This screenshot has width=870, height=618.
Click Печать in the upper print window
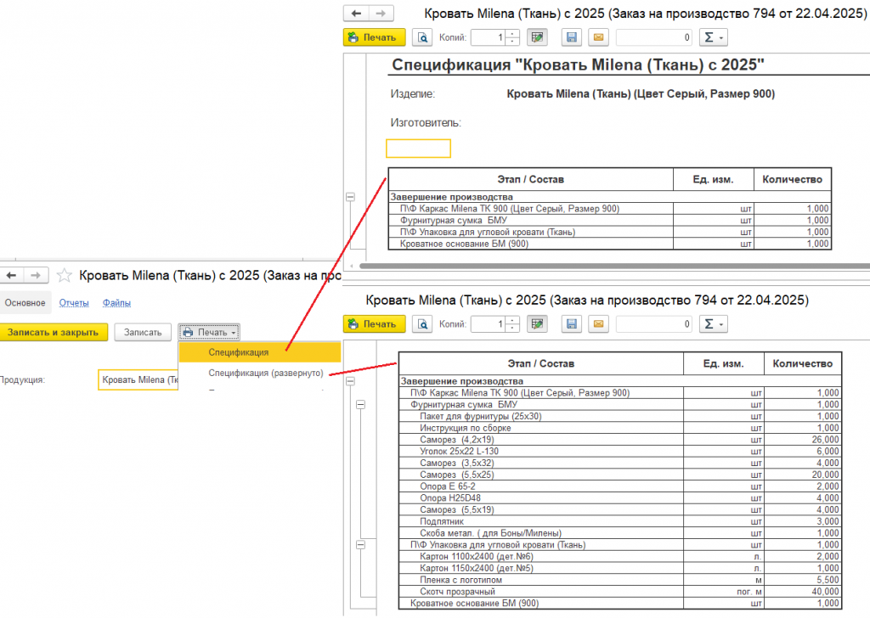click(x=375, y=37)
